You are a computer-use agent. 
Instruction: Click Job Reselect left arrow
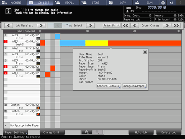point(9,25)
